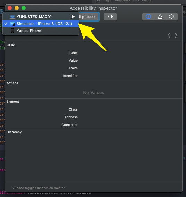Click the Basic section header
Screen dimensions: 186x197
click(x=11, y=45)
